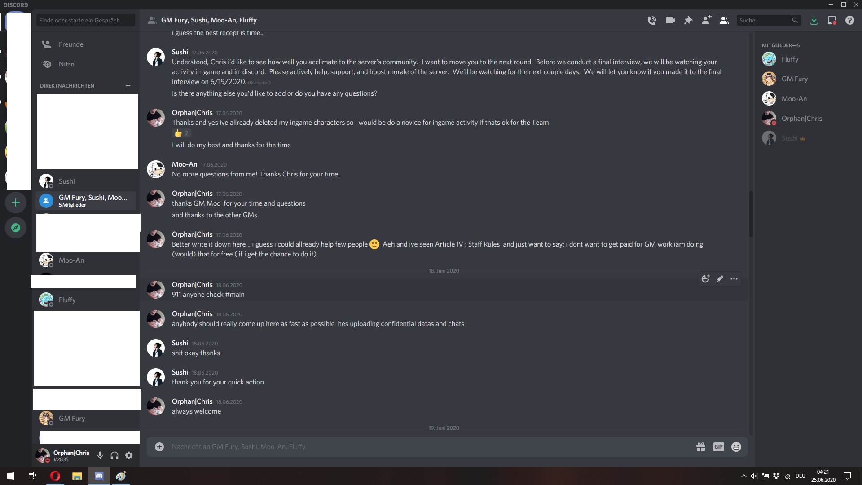
Task: Open more options for the 911 message
Action: pyautogui.click(x=734, y=279)
